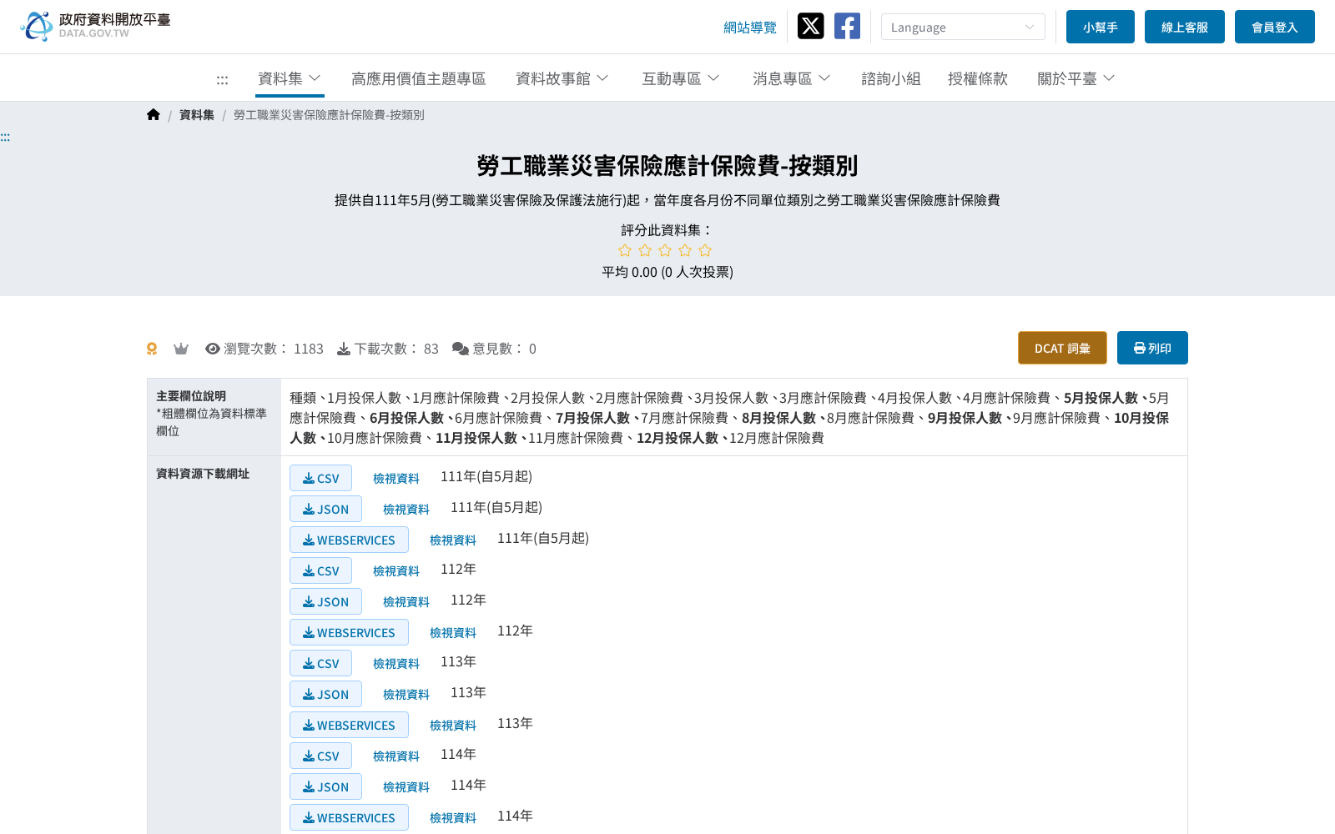Click the 資料集 breadcrumb link
1335x834 pixels.
(x=197, y=115)
